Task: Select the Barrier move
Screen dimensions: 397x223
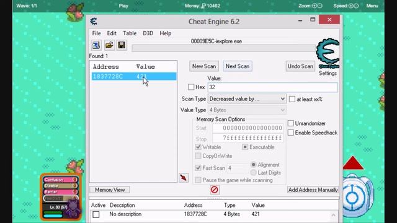Action: (60, 192)
